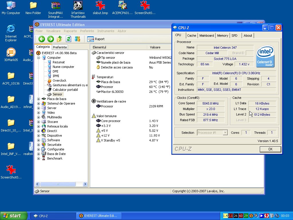
Task: Select the Sensor tree item
Action: click(x=57, y=94)
